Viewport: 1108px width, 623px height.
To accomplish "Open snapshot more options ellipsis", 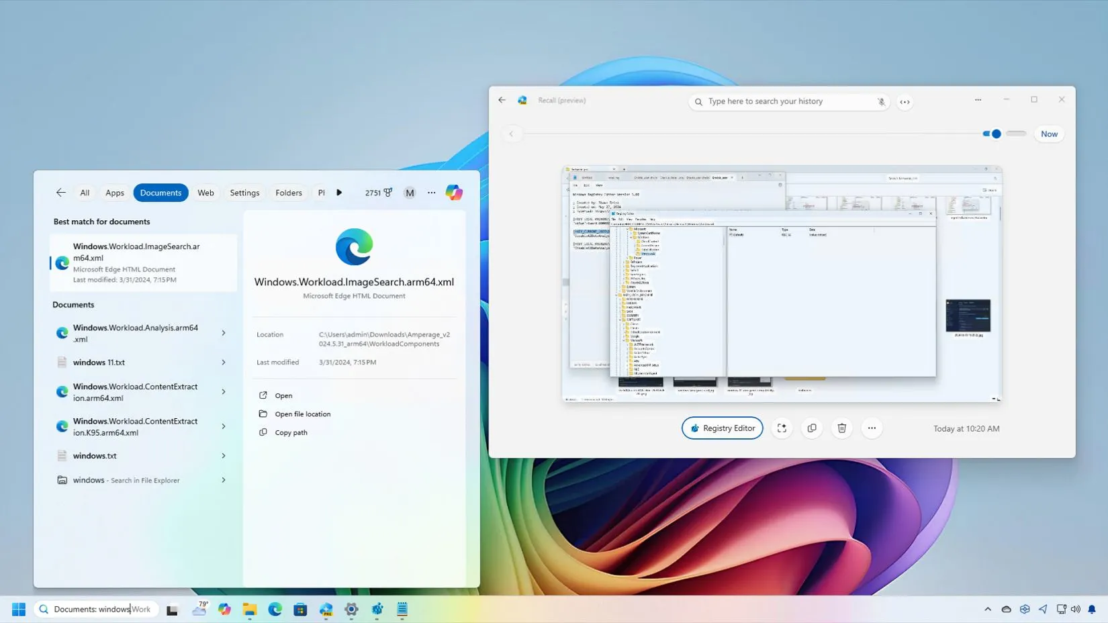I will (x=872, y=428).
